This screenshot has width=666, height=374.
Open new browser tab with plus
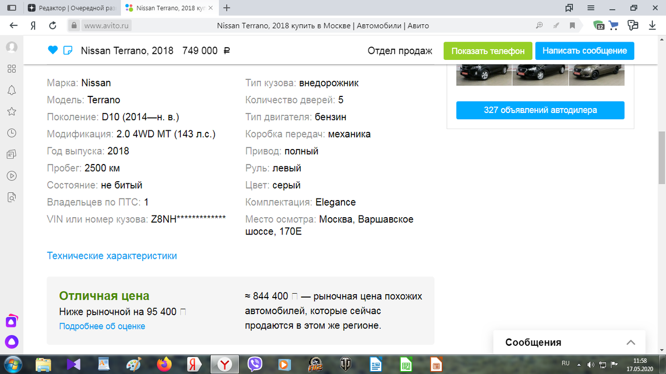(x=226, y=8)
